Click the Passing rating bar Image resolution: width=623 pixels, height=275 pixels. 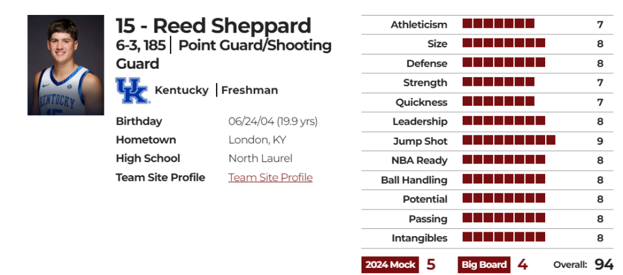pos(504,218)
